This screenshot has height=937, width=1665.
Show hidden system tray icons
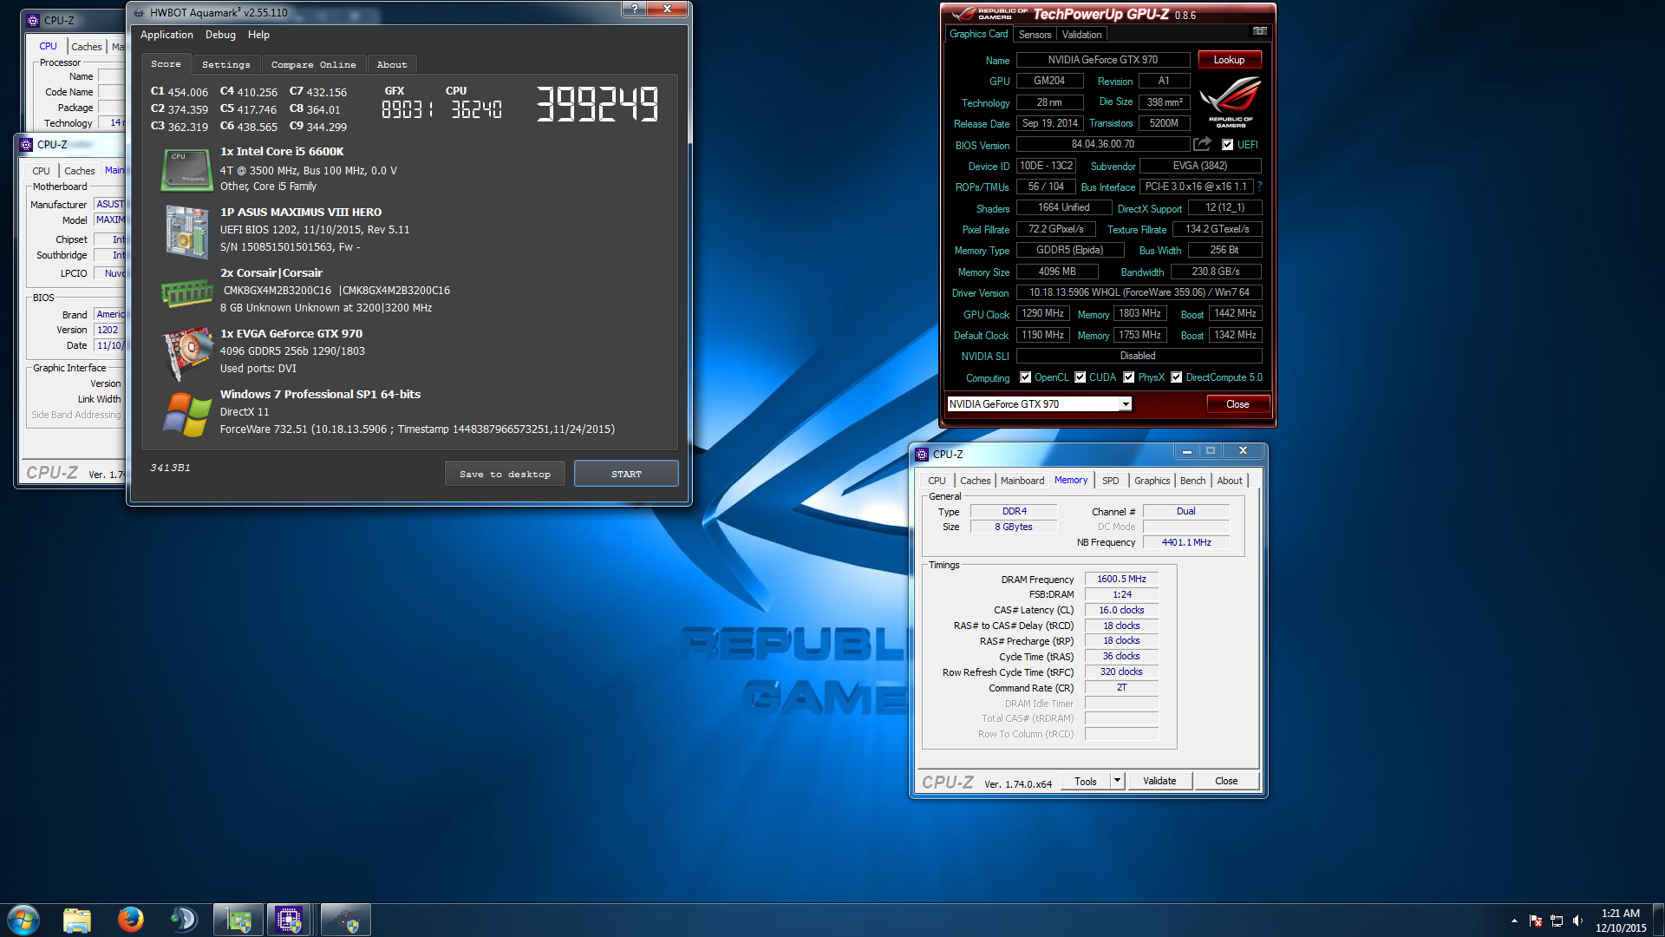pos(1514,921)
